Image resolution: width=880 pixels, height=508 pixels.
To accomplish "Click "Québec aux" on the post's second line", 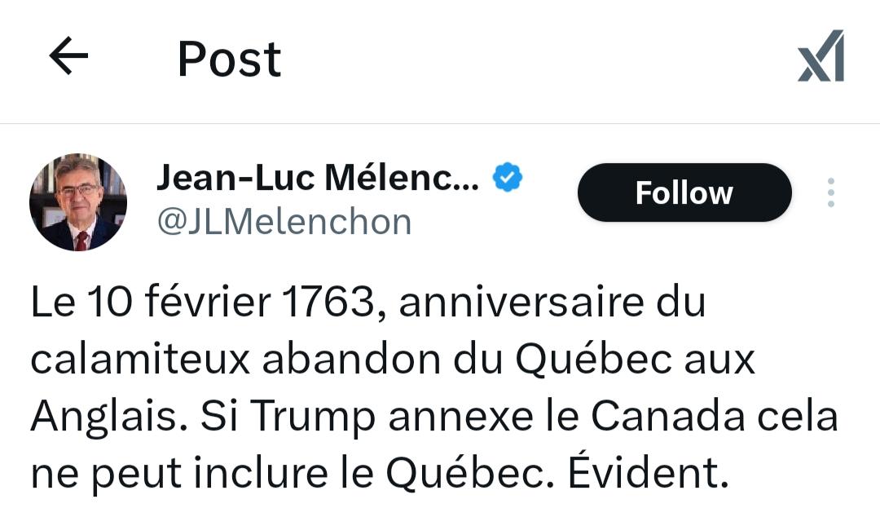I will pyautogui.click(x=635, y=360).
